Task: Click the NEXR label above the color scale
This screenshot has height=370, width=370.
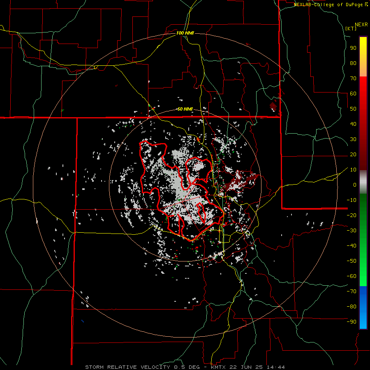Action: pyautogui.click(x=361, y=25)
